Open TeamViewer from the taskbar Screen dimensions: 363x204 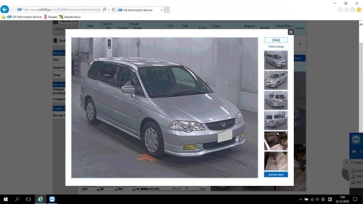[x=52, y=199]
